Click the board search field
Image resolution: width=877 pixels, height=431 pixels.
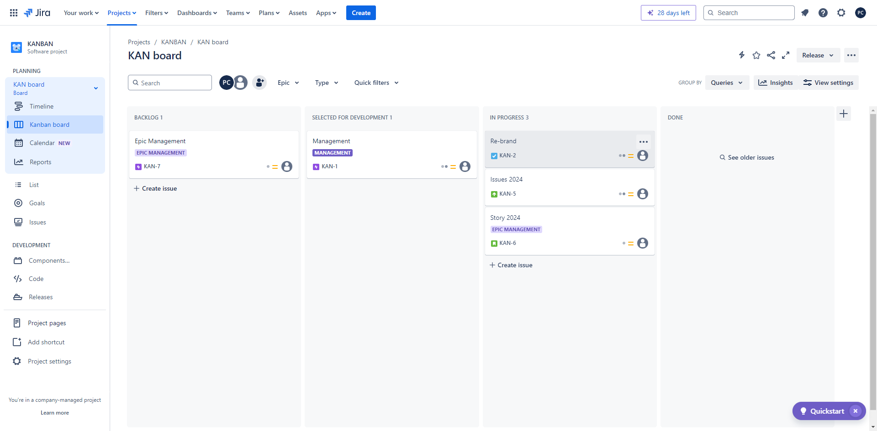pos(170,83)
